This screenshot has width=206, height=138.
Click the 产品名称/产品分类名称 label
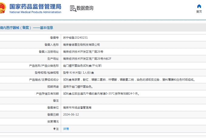[44, 66]
